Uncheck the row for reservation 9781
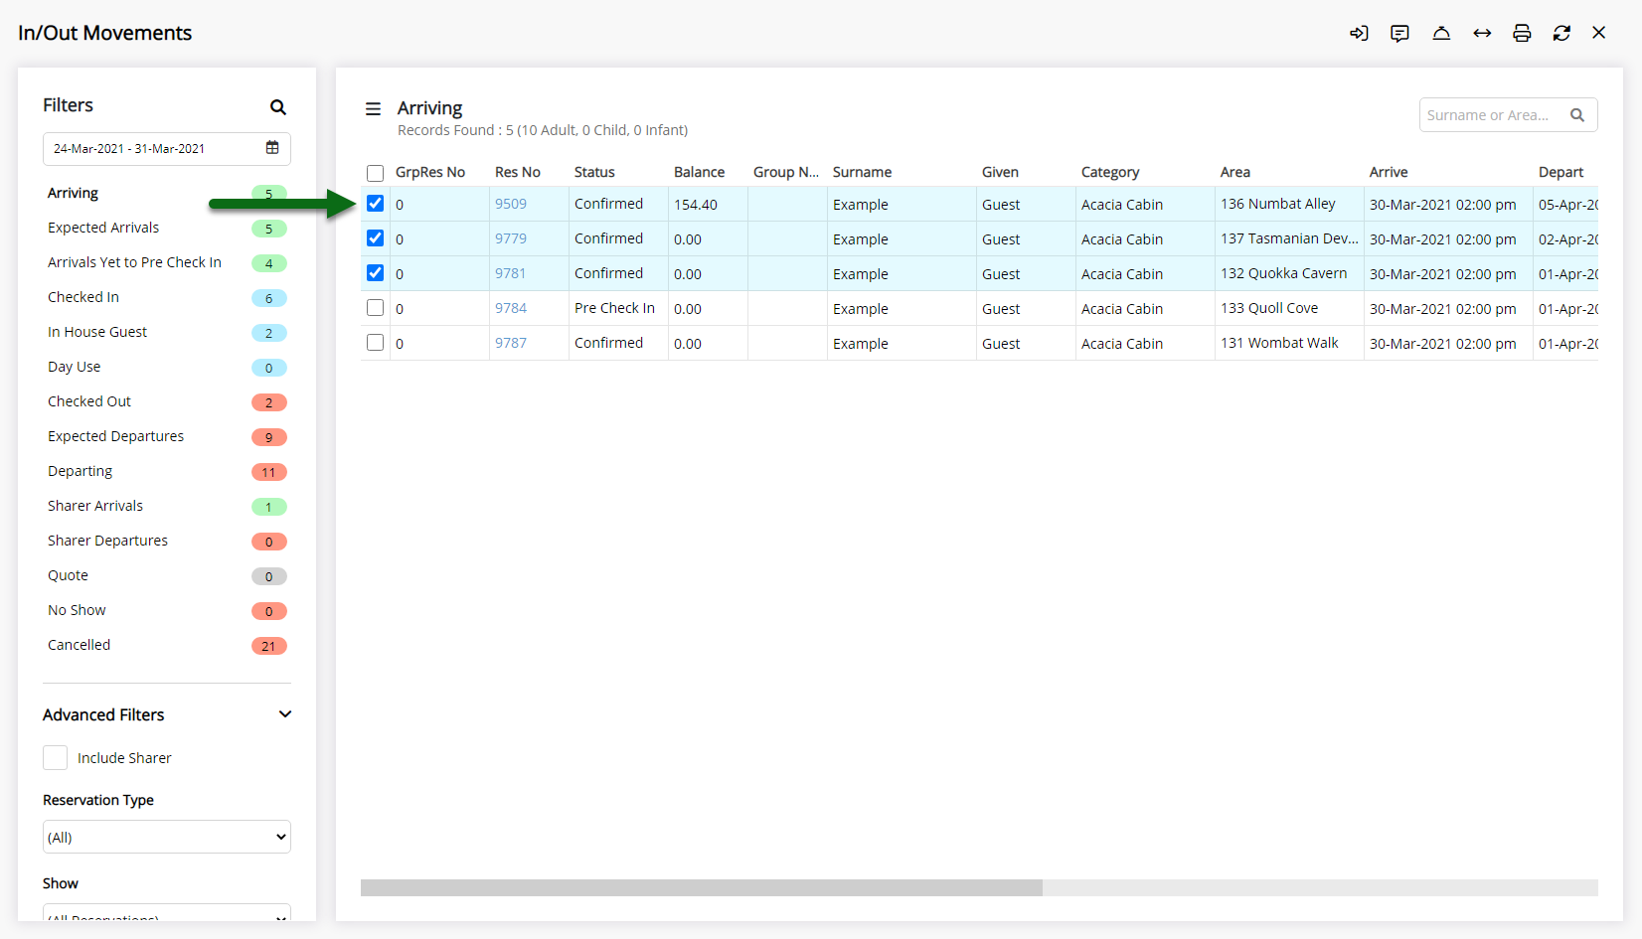Screen dimensions: 1642x939 (375, 273)
